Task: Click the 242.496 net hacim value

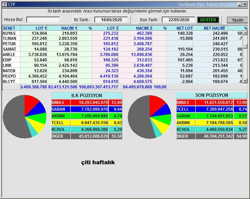Action: [x=220, y=33]
